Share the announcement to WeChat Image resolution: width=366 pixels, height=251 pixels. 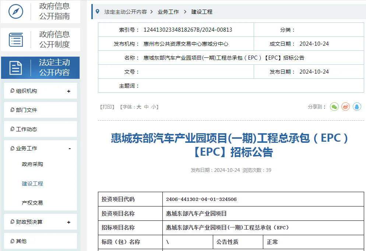click(334, 107)
